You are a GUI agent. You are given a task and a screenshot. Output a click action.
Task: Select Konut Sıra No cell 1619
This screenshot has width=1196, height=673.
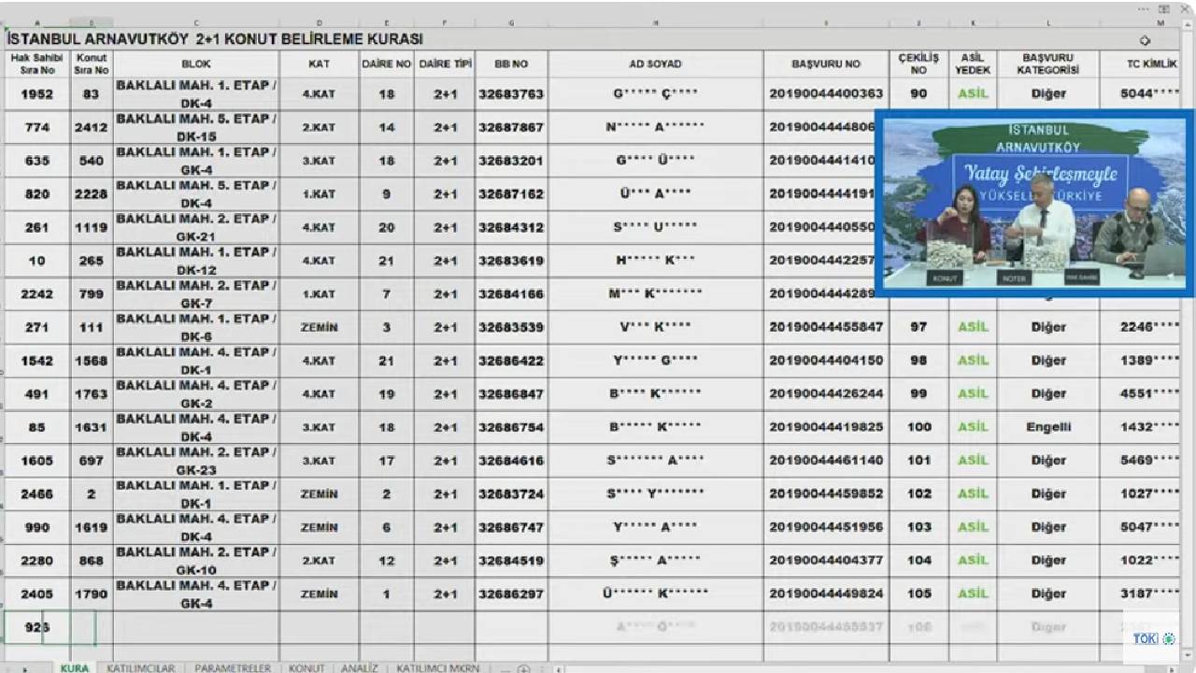click(x=92, y=527)
